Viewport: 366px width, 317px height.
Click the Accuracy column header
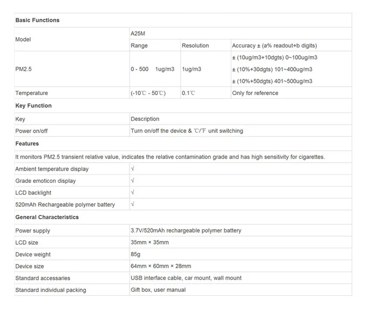(x=274, y=46)
